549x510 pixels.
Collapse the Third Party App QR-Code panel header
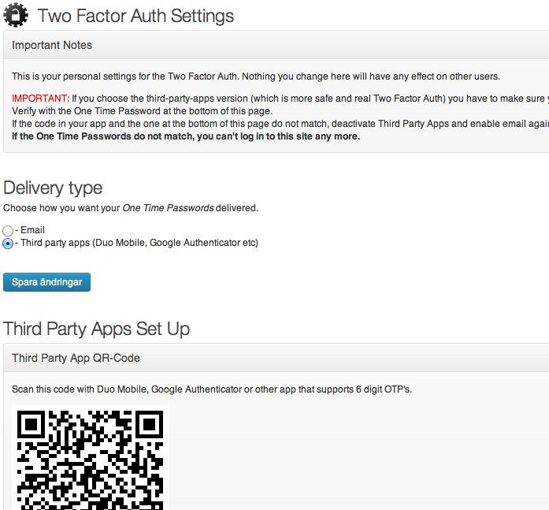(x=276, y=358)
